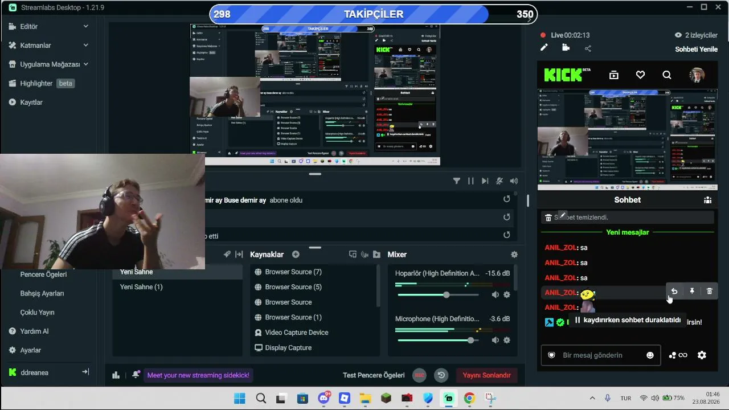The width and height of the screenshot is (729, 410).
Task: Show hidden system tray icons
Action: pyautogui.click(x=592, y=398)
